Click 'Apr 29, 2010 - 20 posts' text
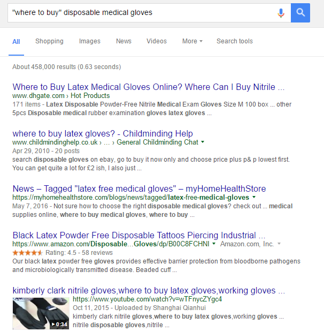The image size is (324, 332). (x=46, y=151)
